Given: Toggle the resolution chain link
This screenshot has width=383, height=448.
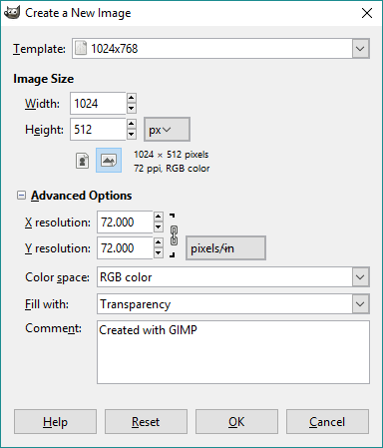Looking at the screenshot, I should pyautogui.click(x=174, y=235).
